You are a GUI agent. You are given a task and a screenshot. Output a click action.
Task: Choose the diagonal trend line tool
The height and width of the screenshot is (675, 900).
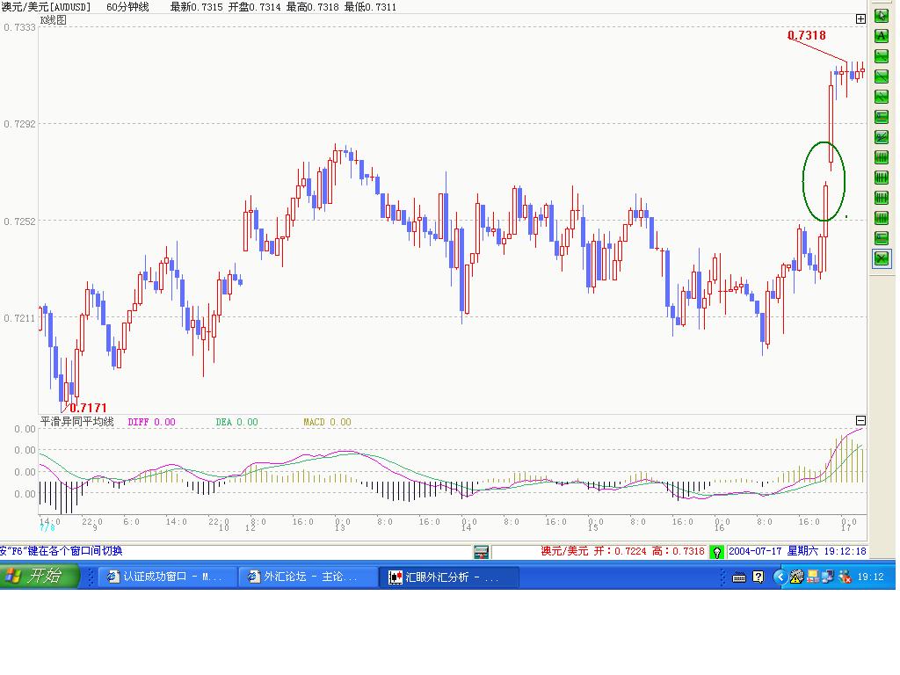tap(881, 76)
